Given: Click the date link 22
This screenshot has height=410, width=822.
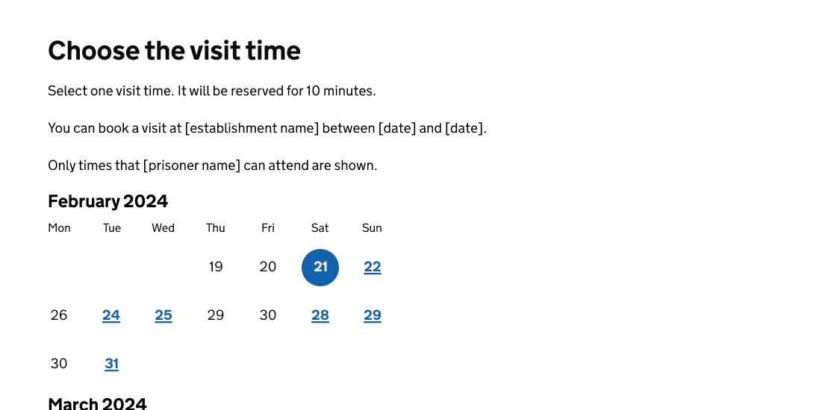Looking at the screenshot, I should (x=373, y=267).
